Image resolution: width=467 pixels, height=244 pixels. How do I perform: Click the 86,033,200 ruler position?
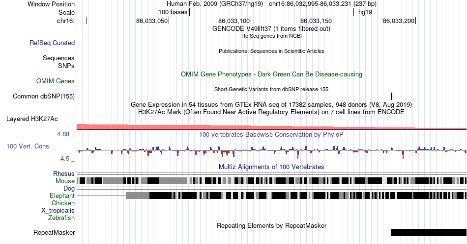tap(399, 21)
